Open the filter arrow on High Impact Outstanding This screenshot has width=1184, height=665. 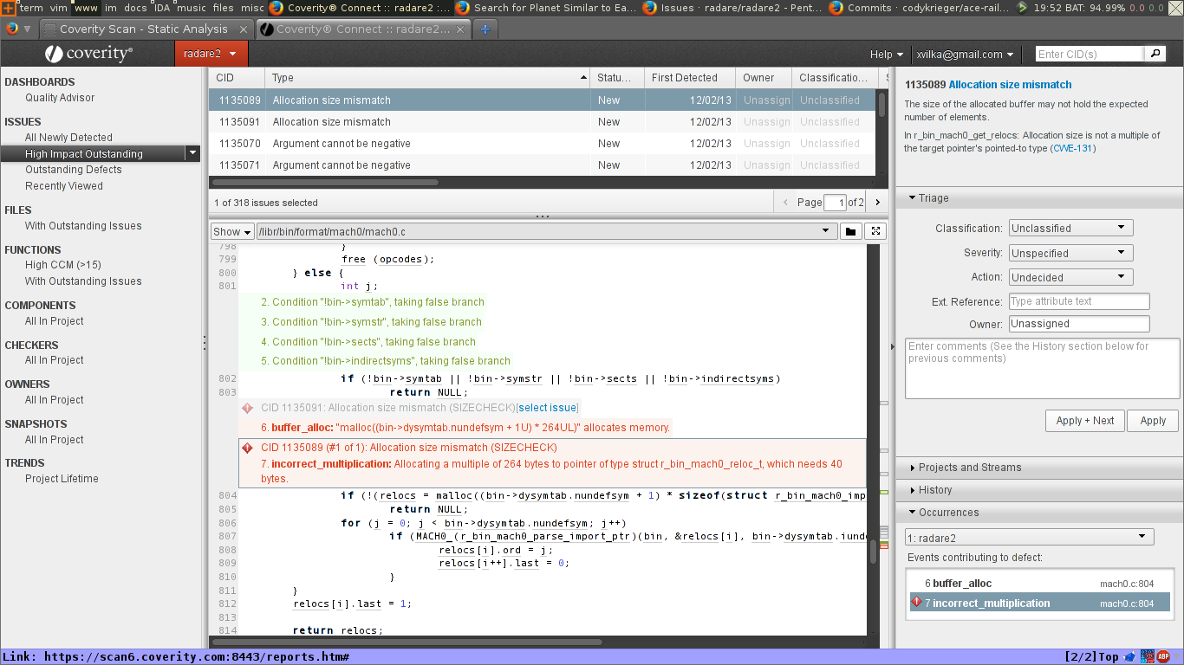(x=194, y=152)
